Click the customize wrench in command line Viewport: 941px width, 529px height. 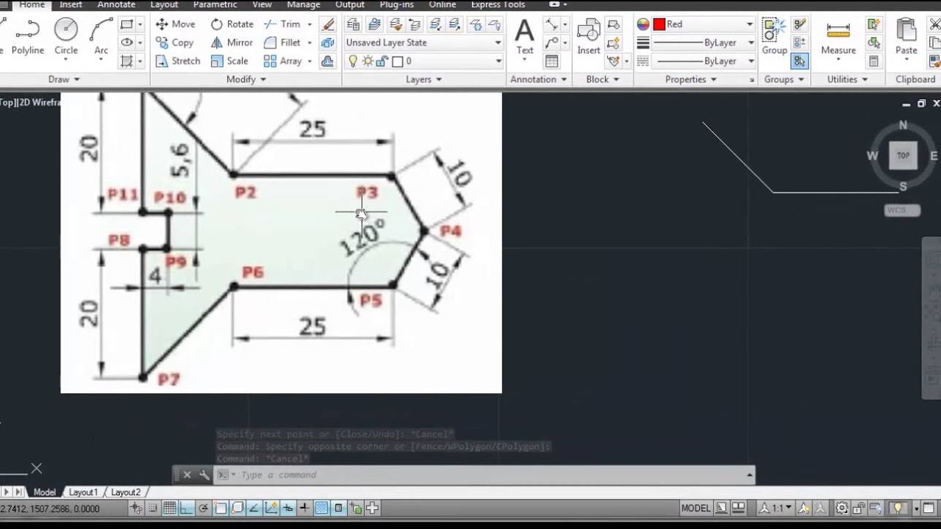pyautogui.click(x=204, y=475)
